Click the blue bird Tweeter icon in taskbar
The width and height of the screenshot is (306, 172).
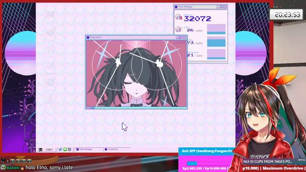[x=60, y=150]
